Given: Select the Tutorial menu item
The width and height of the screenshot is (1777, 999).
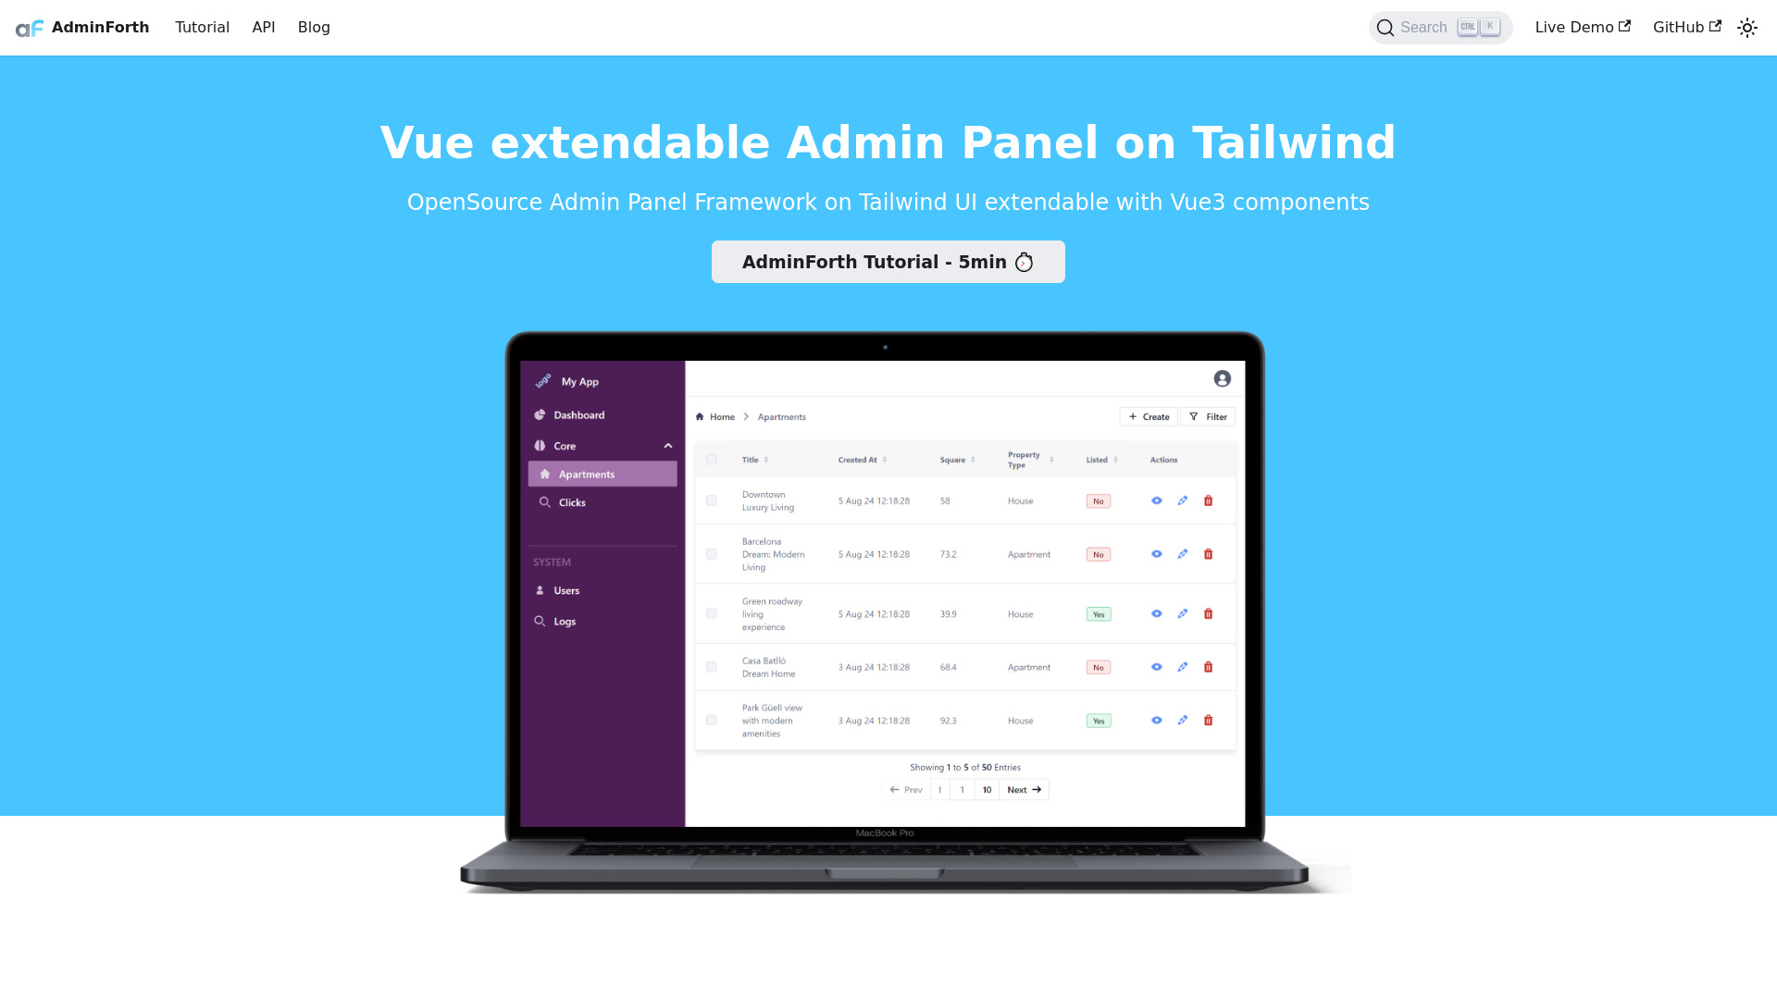Looking at the screenshot, I should (x=202, y=27).
